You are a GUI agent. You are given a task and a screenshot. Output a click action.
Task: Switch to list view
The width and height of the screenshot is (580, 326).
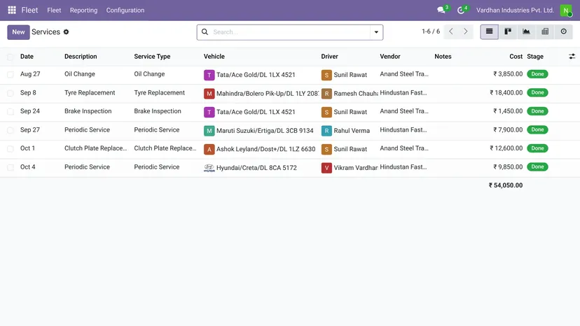click(x=489, y=31)
